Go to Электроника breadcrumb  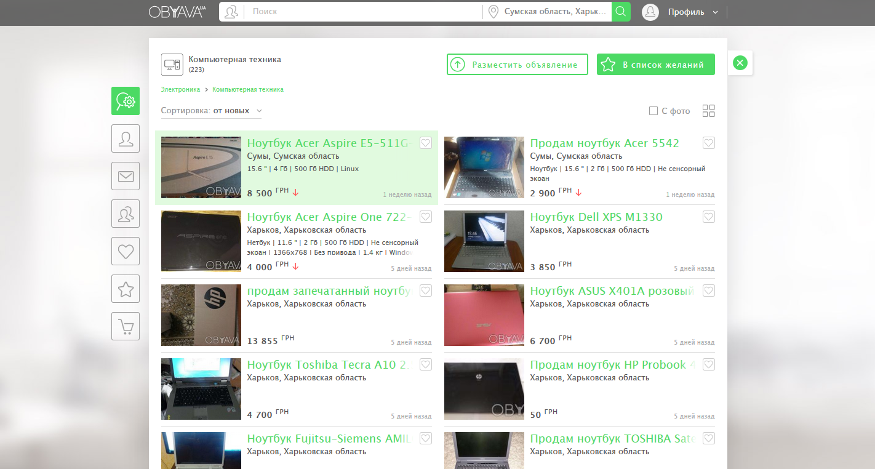click(180, 89)
